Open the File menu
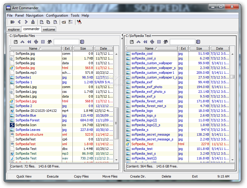The image size is (247, 188). click(10, 15)
